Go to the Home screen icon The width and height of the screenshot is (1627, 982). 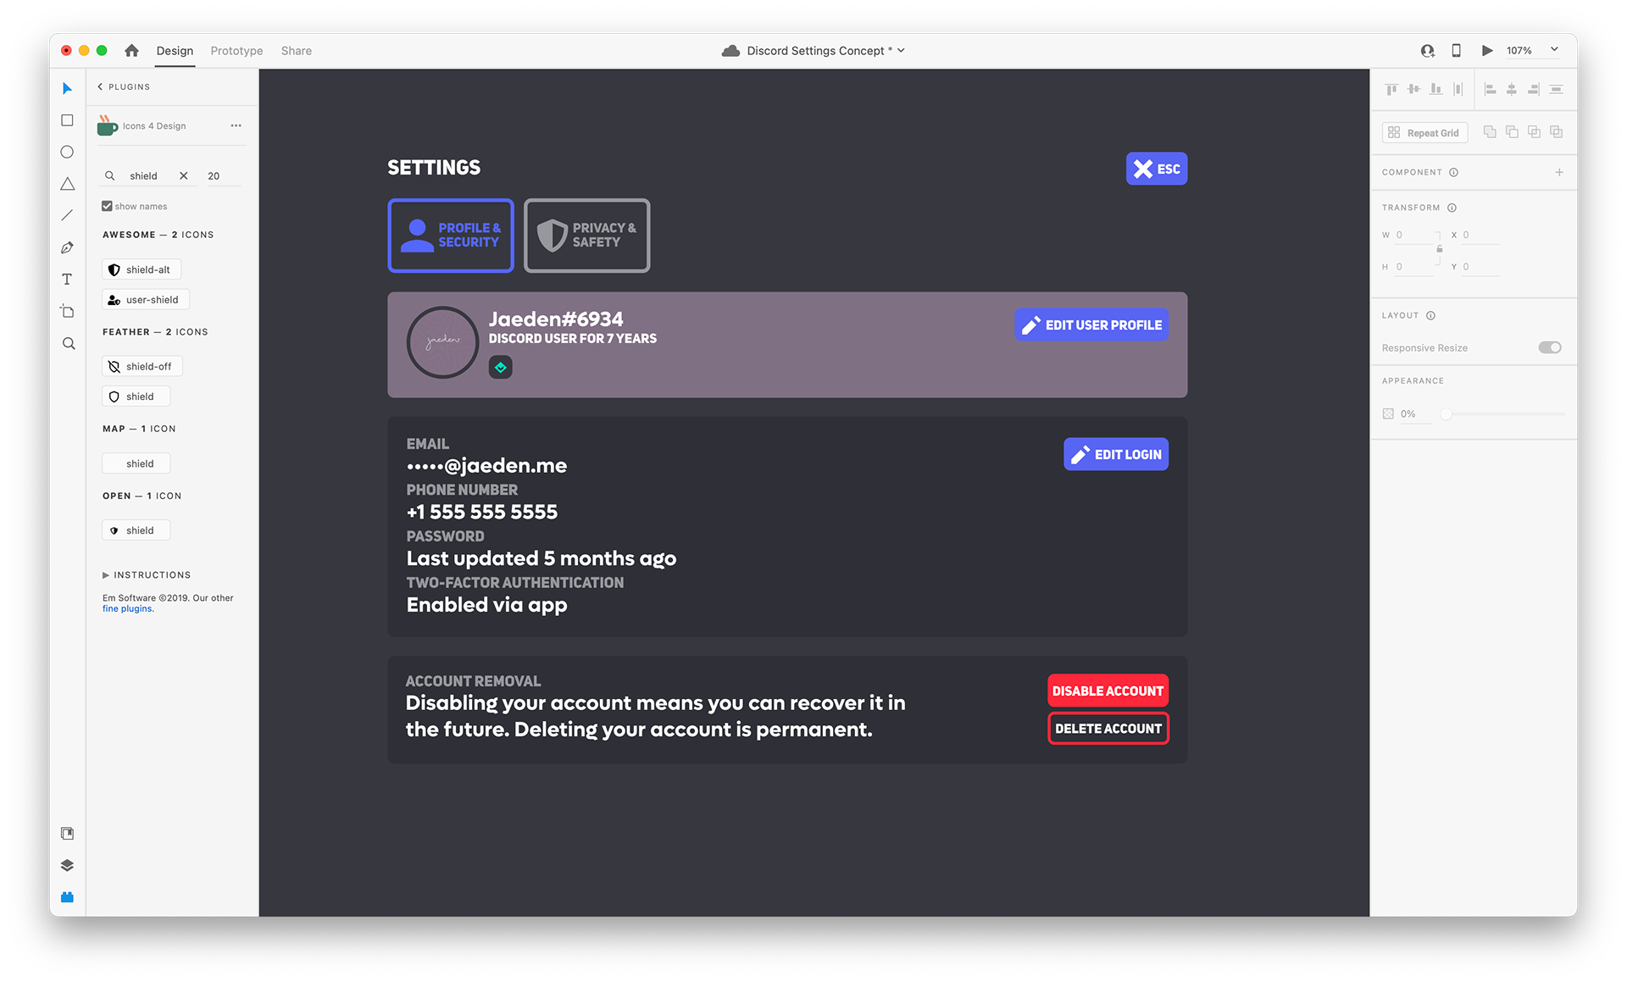pyautogui.click(x=131, y=51)
